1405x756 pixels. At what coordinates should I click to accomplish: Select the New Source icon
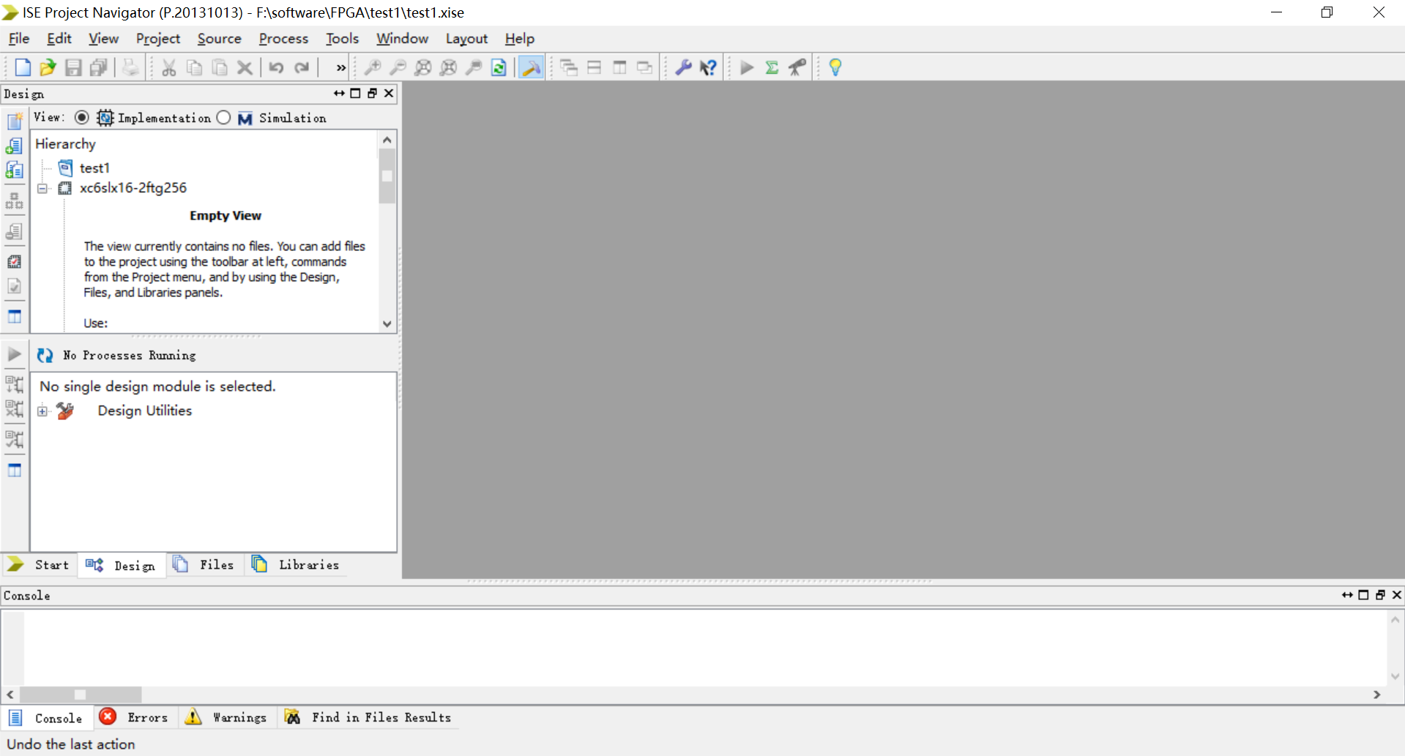[14, 121]
